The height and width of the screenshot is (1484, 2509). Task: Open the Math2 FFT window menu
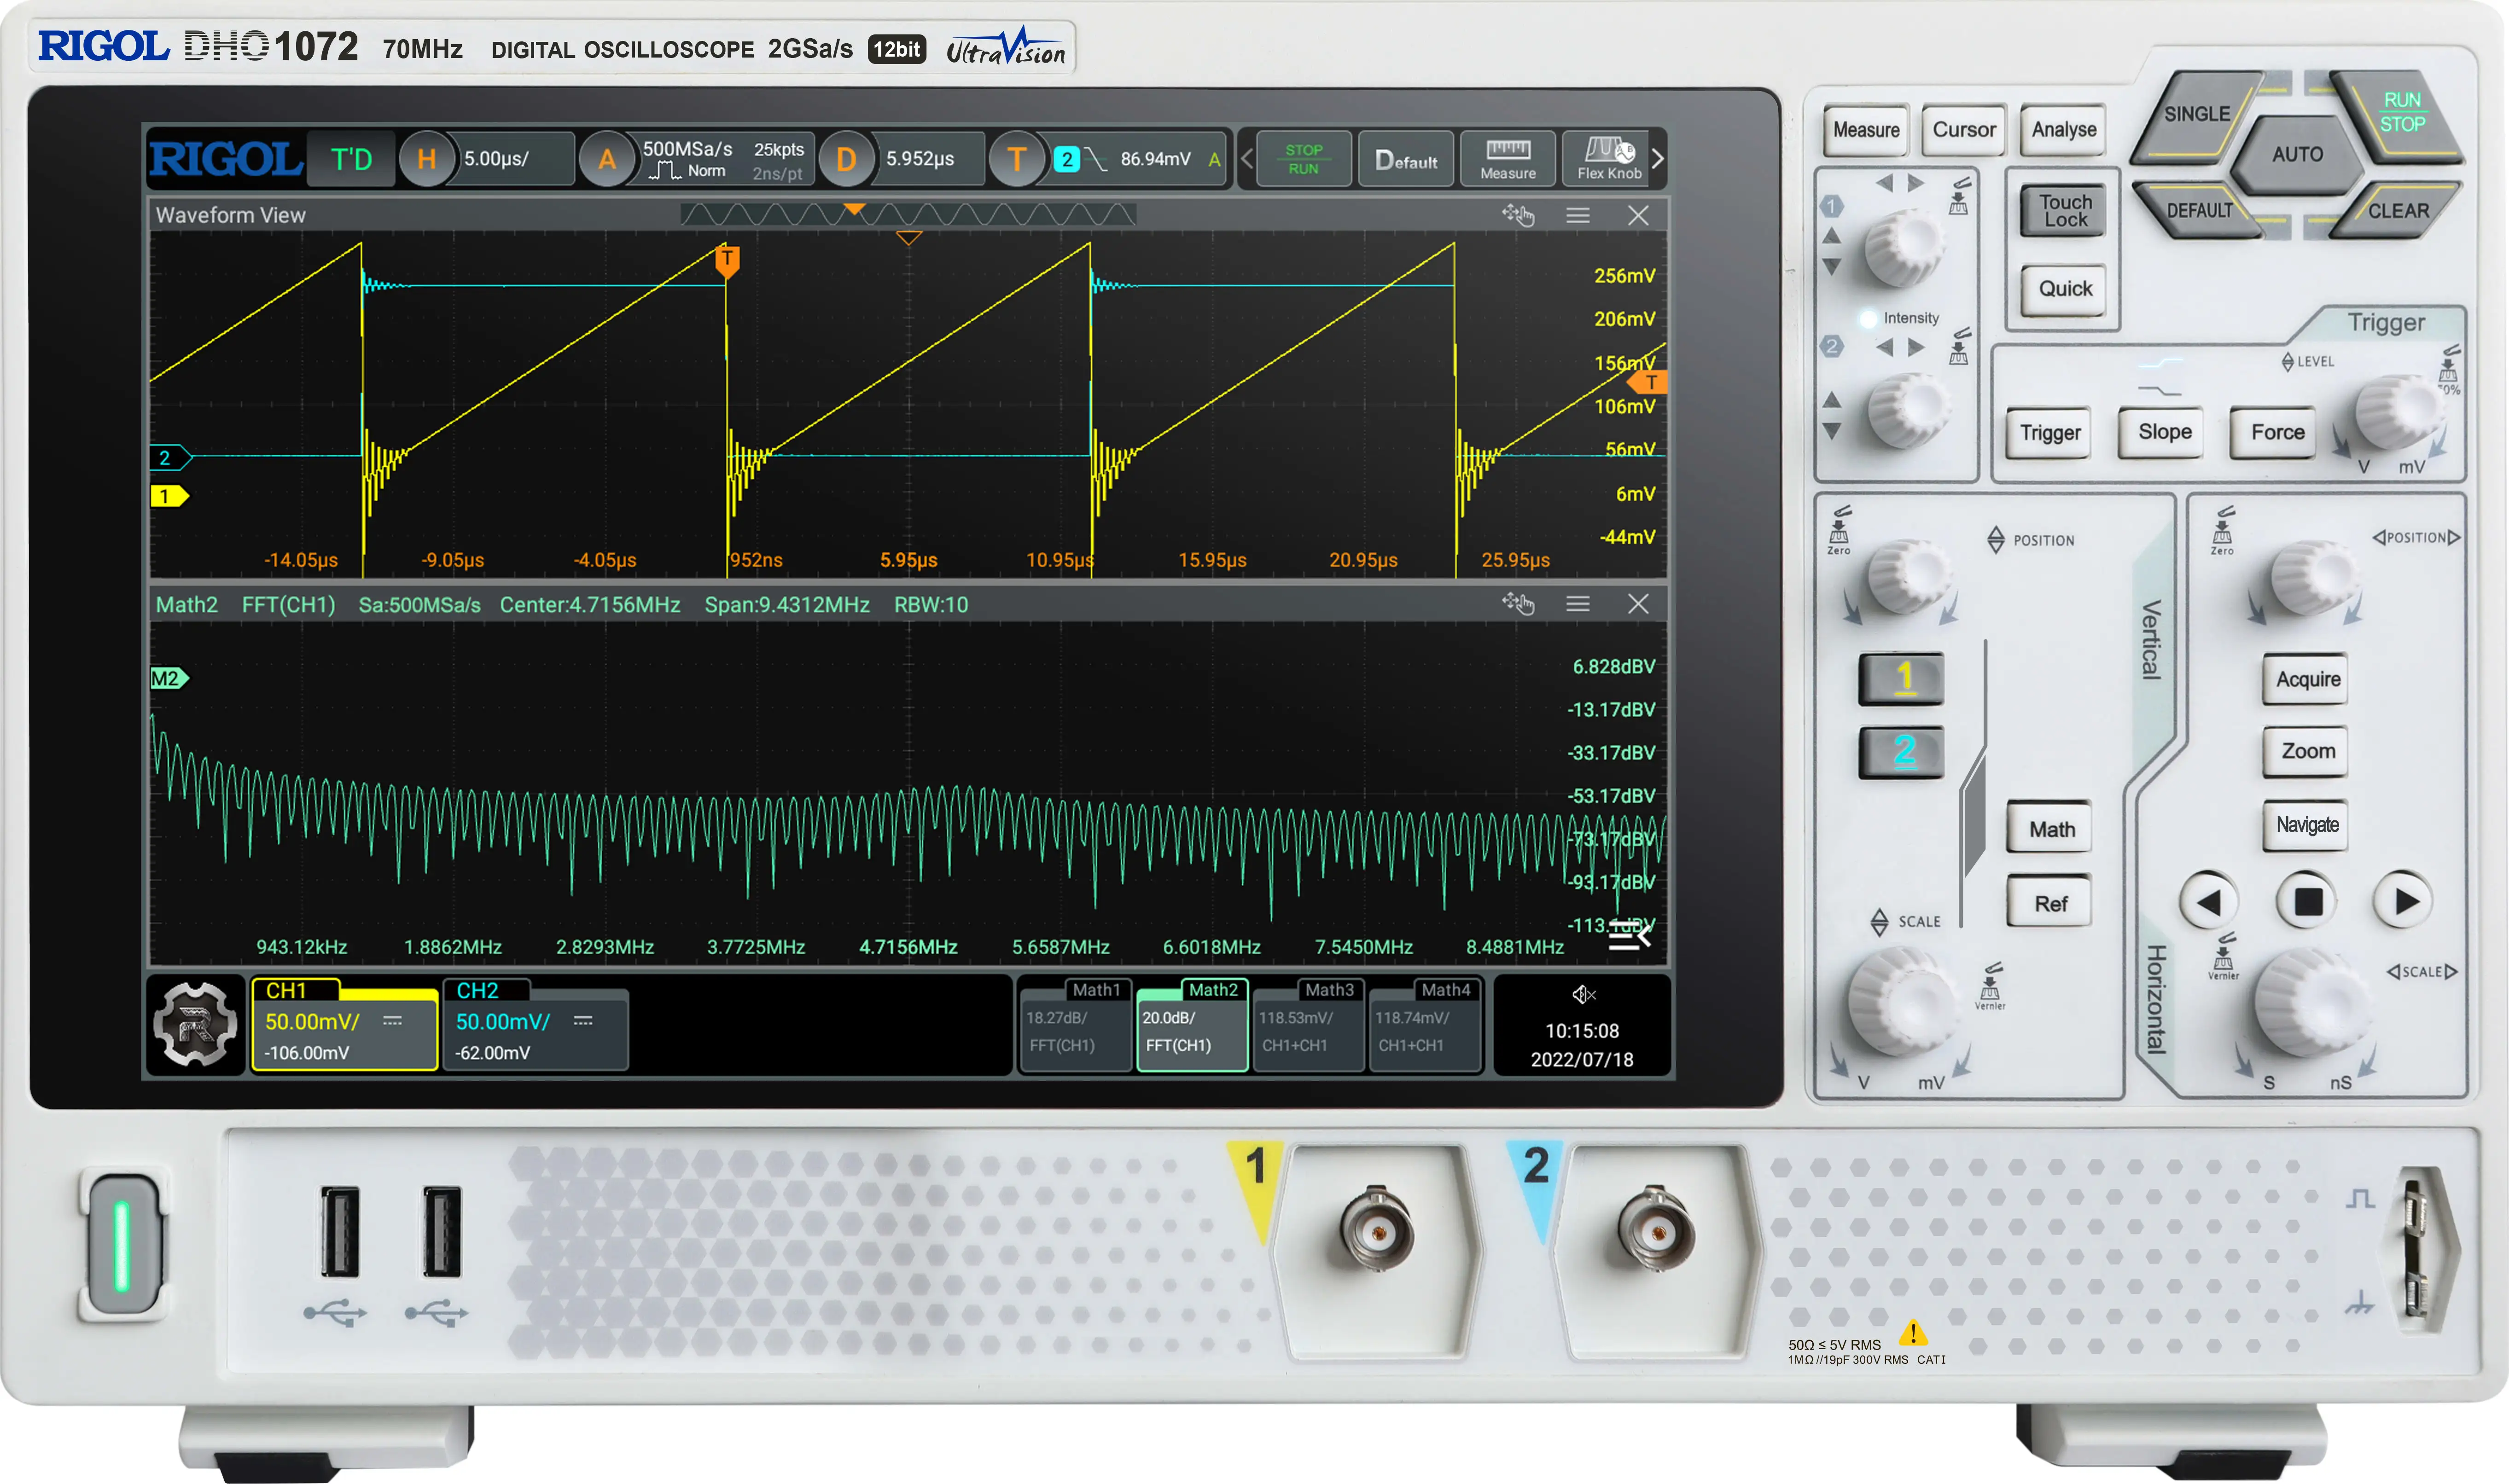pyautogui.click(x=1578, y=604)
